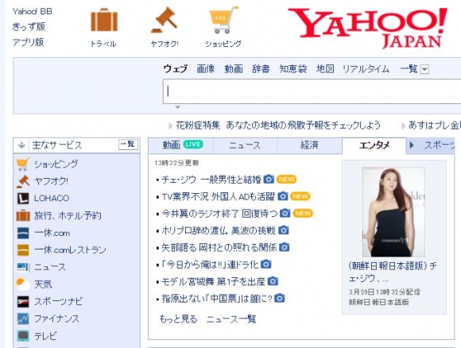This screenshot has height=348, width=461.
Task: Open the Yahoo Auctions gavel icon at top
Action: click(165, 20)
